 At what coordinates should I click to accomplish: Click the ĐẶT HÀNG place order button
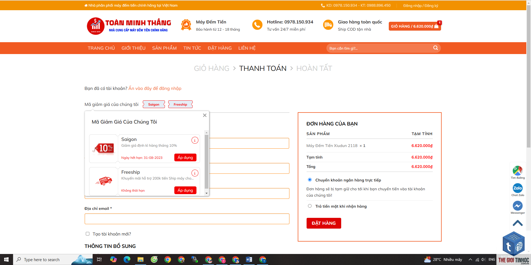point(324,223)
